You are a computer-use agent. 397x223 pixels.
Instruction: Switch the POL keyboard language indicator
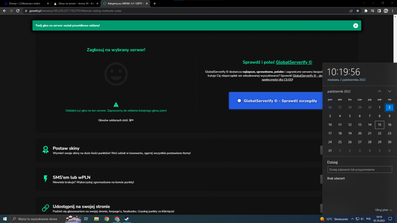click(x=369, y=219)
